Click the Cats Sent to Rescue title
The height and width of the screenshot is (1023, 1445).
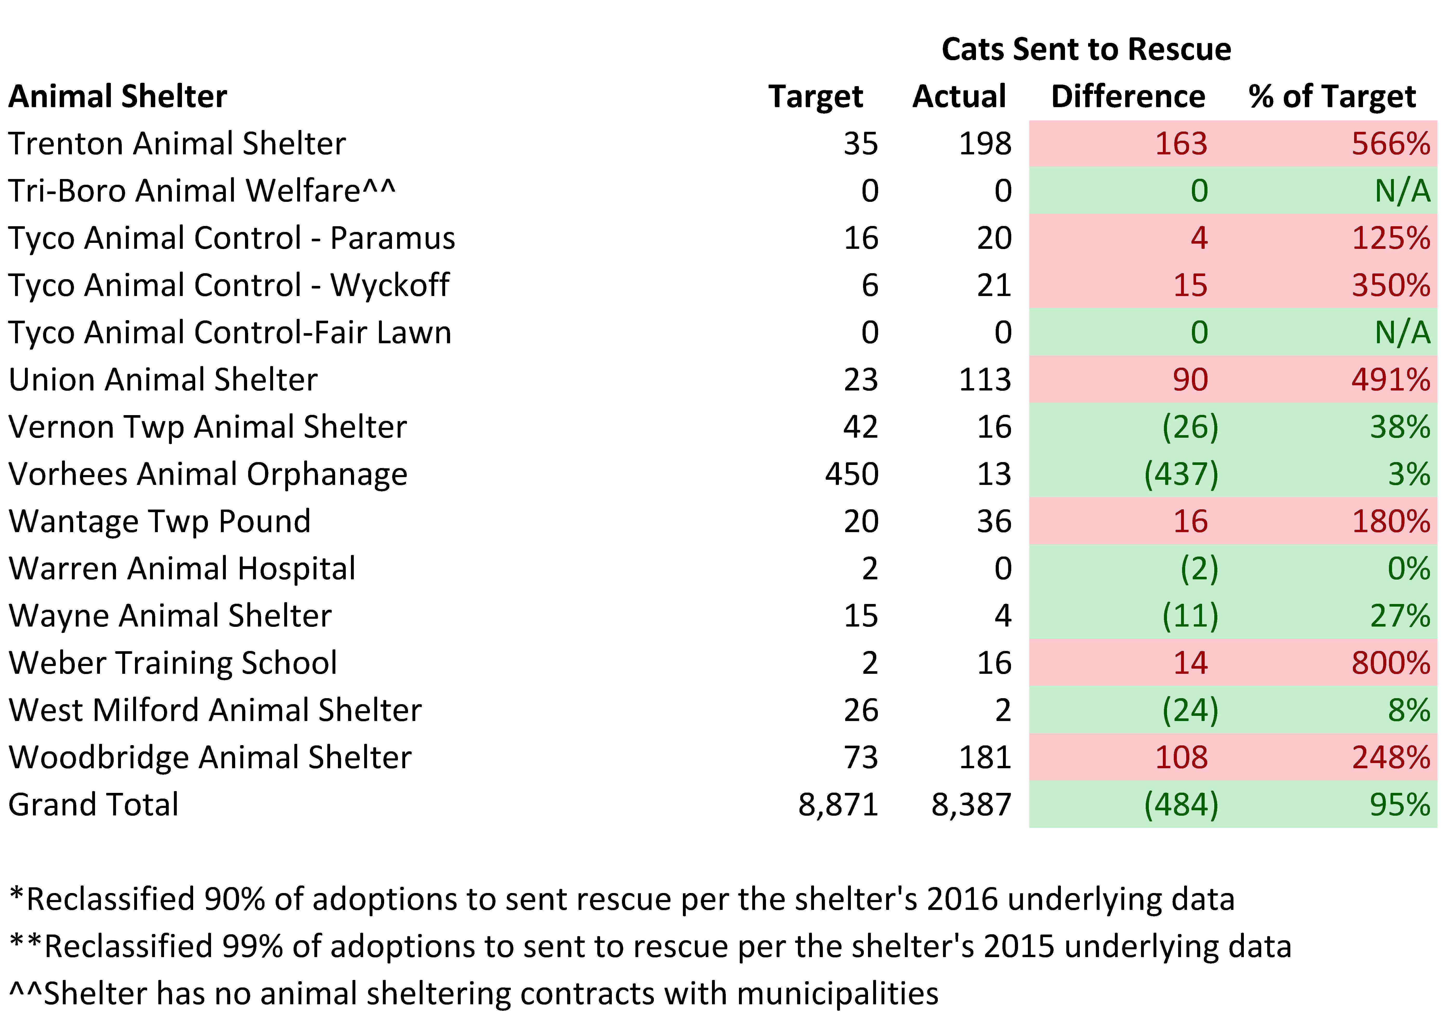[x=1086, y=49]
